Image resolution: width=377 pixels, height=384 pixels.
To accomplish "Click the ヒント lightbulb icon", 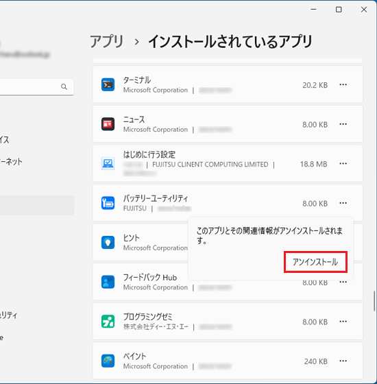I will click(108, 243).
